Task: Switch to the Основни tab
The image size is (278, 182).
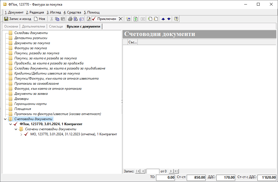Action: pos(11,26)
